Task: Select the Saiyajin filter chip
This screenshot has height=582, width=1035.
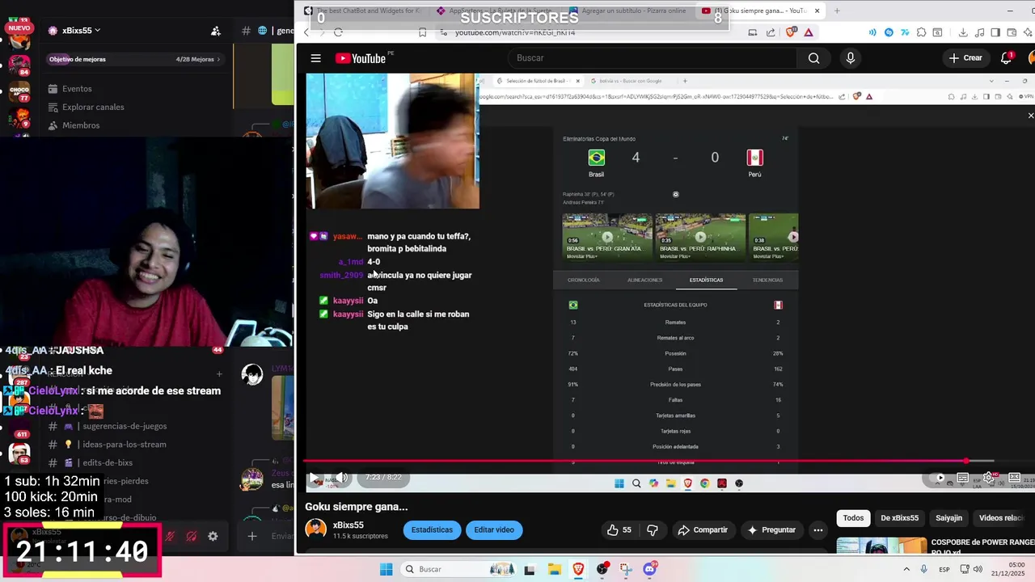Action: pos(948,518)
